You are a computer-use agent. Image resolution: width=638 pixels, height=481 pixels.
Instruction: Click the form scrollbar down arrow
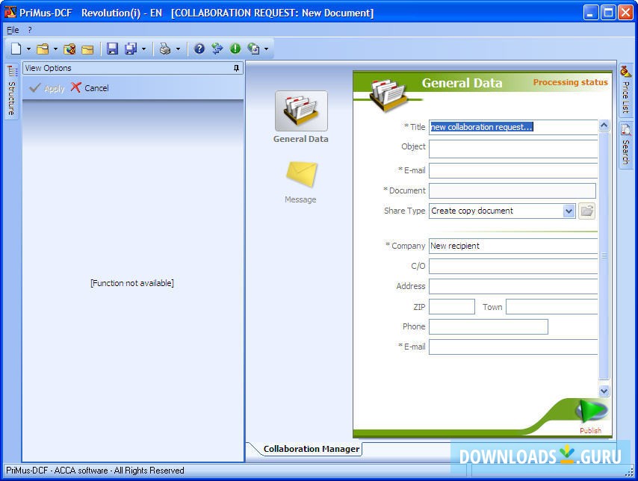pos(604,391)
